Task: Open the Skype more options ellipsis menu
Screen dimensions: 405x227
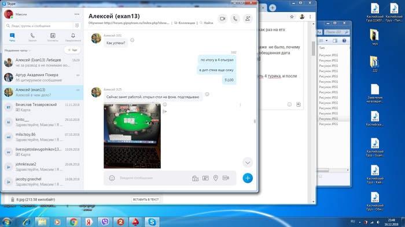Action: pos(77,14)
